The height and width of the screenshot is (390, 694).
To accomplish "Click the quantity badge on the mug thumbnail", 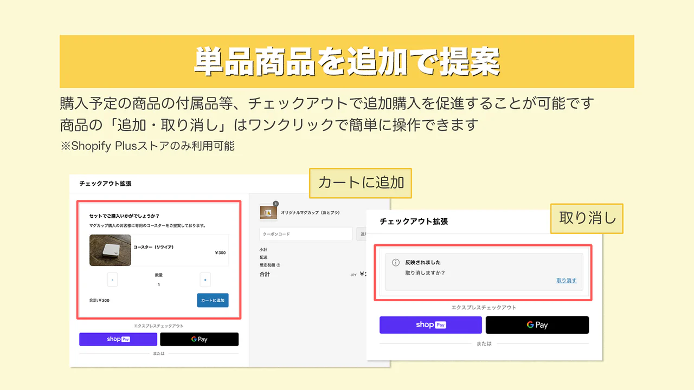I will 275,204.
